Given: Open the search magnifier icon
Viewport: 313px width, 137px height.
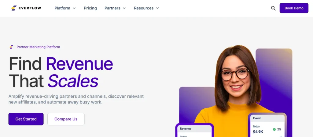Looking at the screenshot, I should tap(273, 8).
